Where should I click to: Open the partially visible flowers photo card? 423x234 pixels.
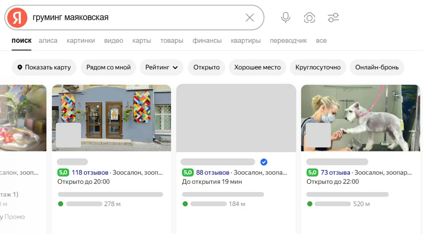click(x=23, y=118)
